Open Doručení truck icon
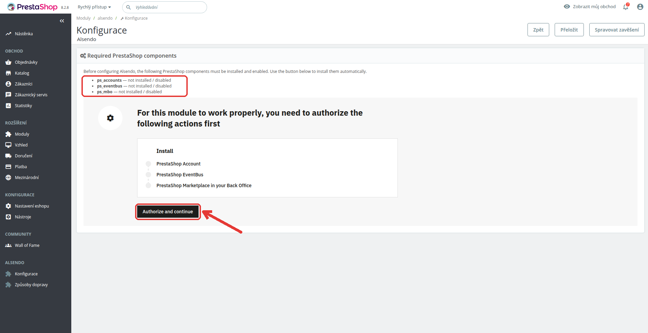The width and height of the screenshot is (648, 333). coord(8,156)
